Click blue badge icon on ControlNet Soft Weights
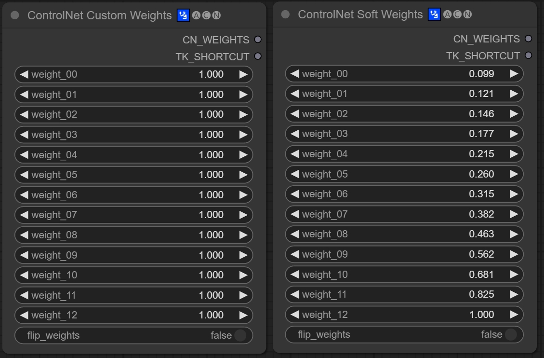Image resolution: width=544 pixels, height=358 pixels. [434, 14]
